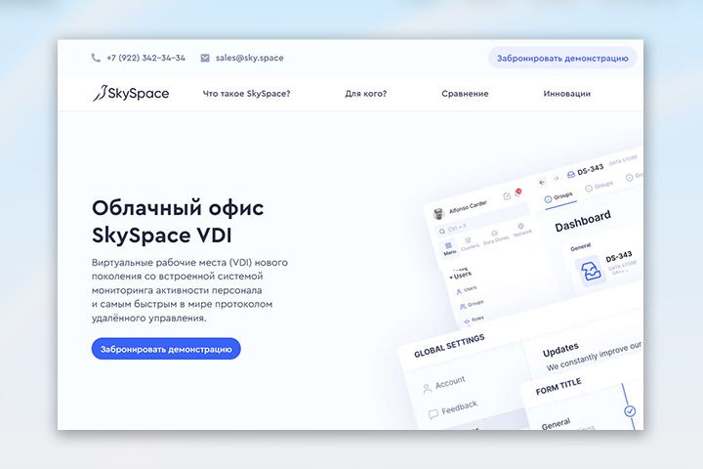The image size is (703, 469).
Task: Open notifications bell with red badge
Action: [517, 192]
